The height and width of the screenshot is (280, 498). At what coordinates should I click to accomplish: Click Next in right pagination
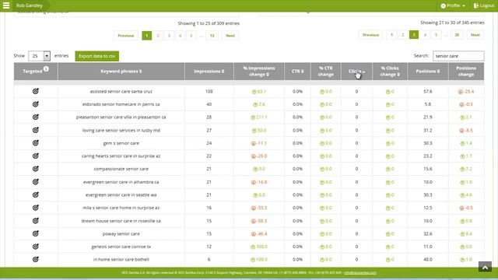pos(475,35)
